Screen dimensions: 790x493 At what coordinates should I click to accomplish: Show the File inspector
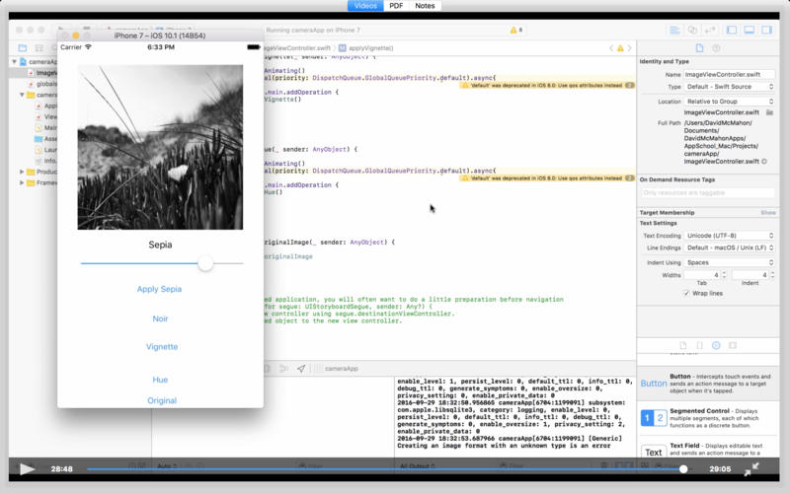[699, 48]
